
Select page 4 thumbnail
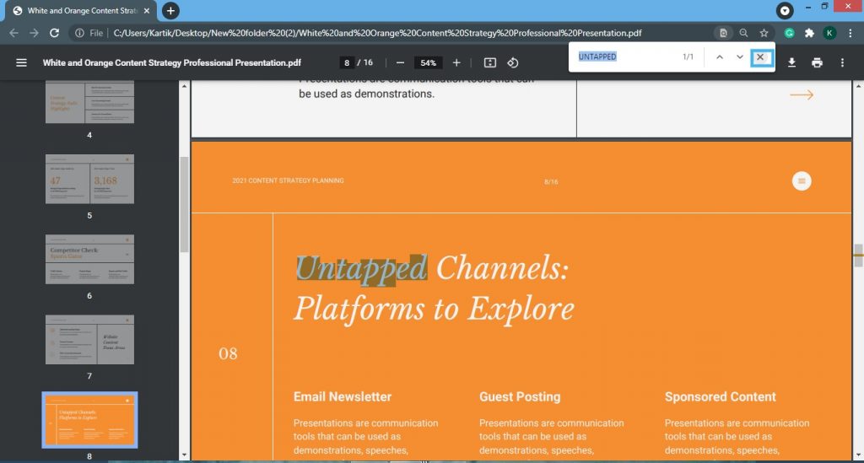(89, 102)
